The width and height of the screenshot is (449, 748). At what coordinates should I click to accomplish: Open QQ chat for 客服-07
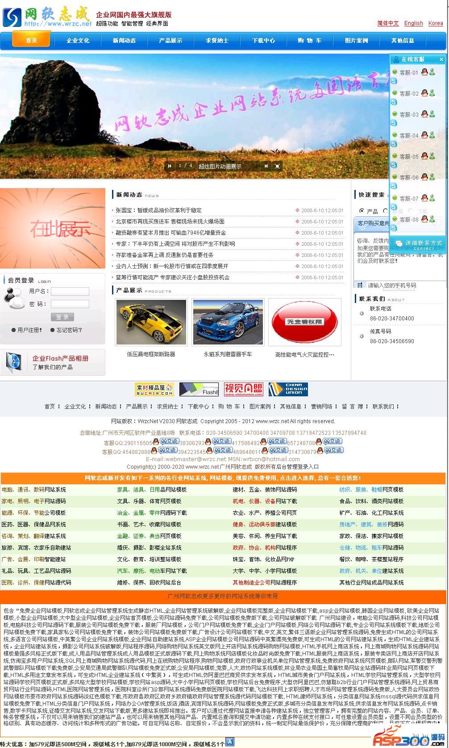coord(424,198)
